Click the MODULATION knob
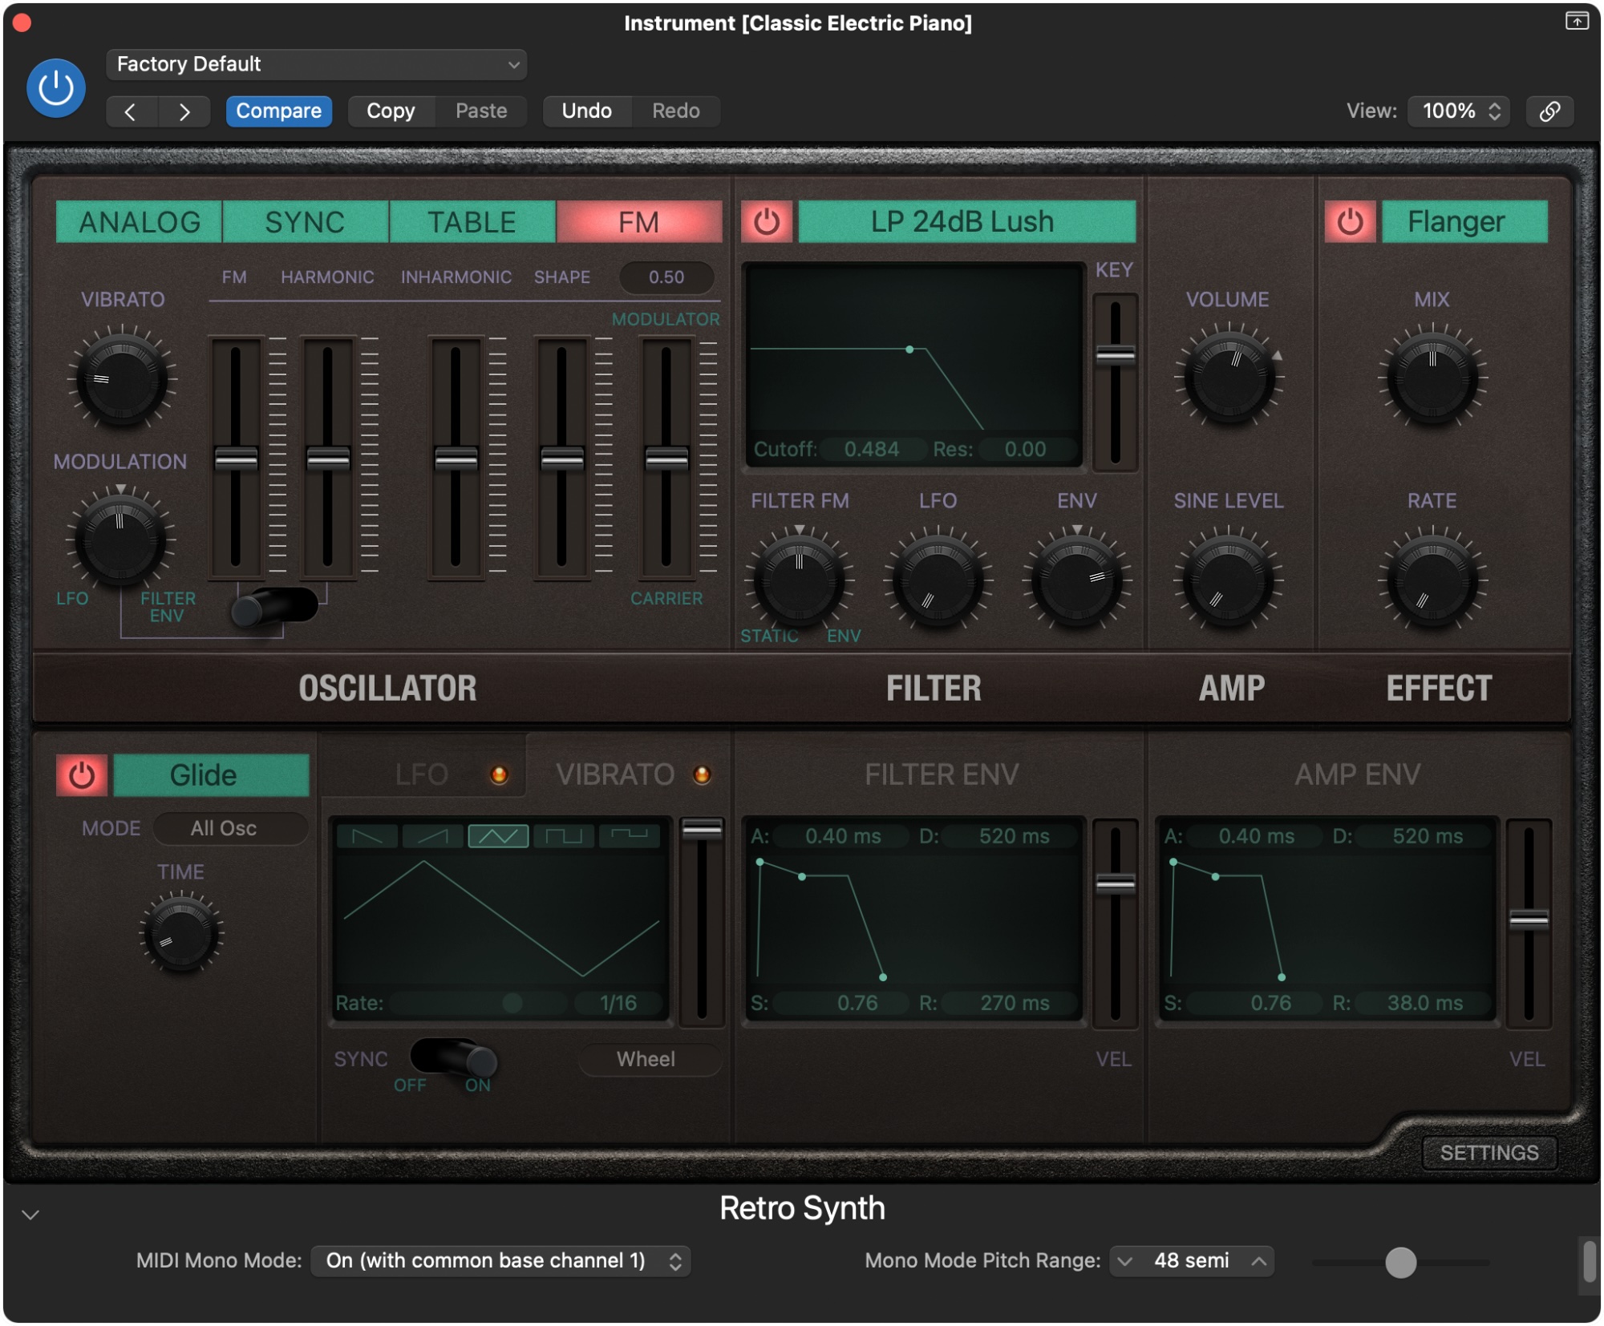The height and width of the screenshot is (1326, 1604). (x=120, y=540)
